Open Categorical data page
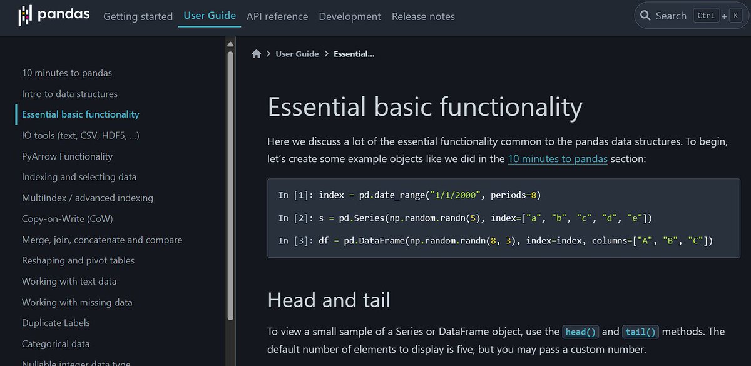This screenshot has width=751, height=366. point(56,343)
